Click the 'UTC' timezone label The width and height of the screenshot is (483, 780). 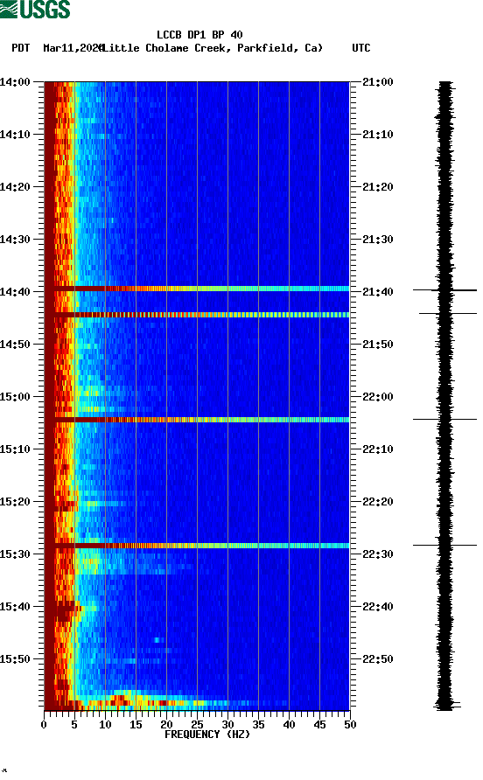click(361, 48)
